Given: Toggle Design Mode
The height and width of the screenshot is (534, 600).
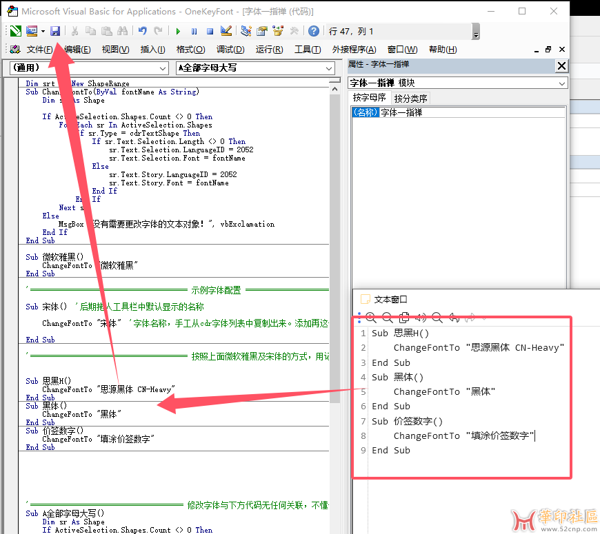Looking at the screenshot, I should pyautogui.click(x=226, y=31).
